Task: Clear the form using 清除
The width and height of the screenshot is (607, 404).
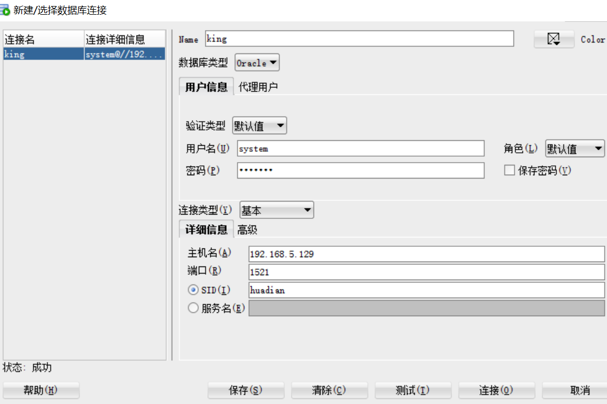Action: pos(329,390)
